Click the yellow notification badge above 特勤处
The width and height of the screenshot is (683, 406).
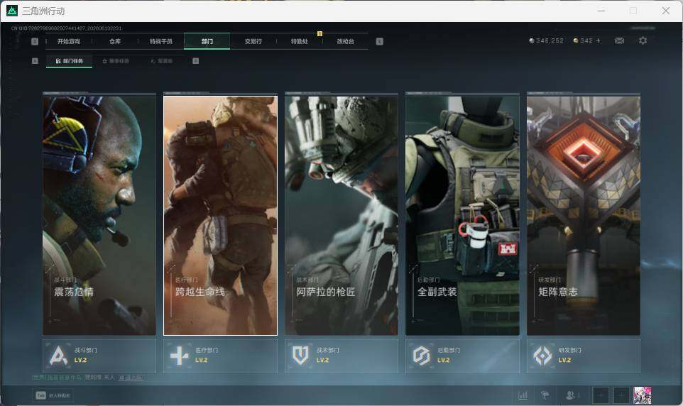point(319,33)
